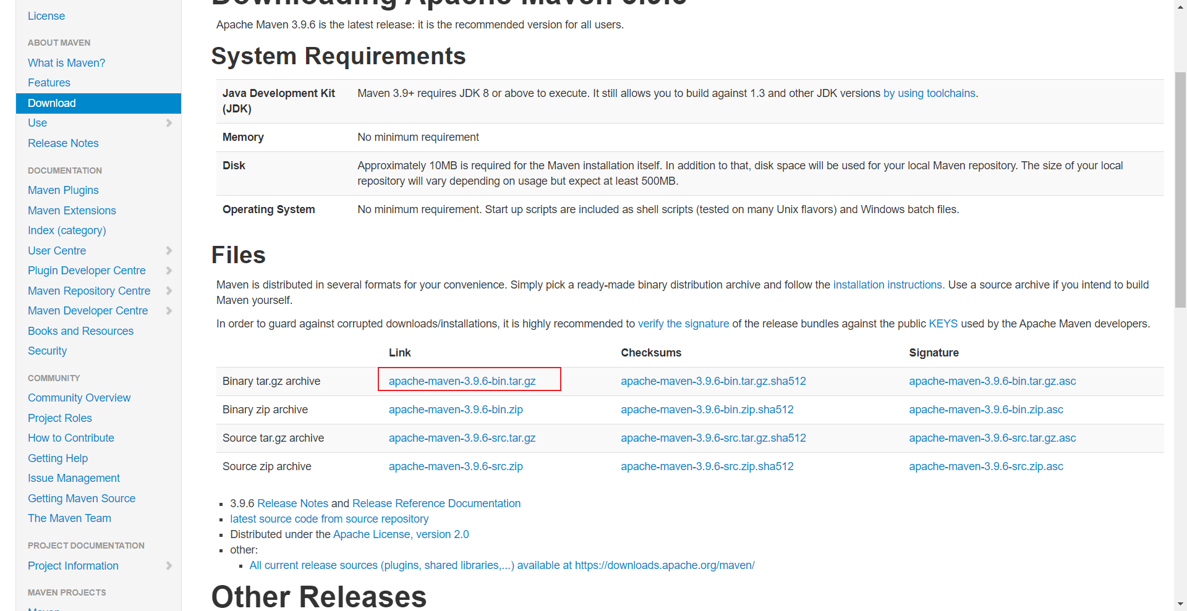The height and width of the screenshot is (611, 1187).
Task: Open bin.tar.gz.sha512 checksum link
Action: [713, 381]
